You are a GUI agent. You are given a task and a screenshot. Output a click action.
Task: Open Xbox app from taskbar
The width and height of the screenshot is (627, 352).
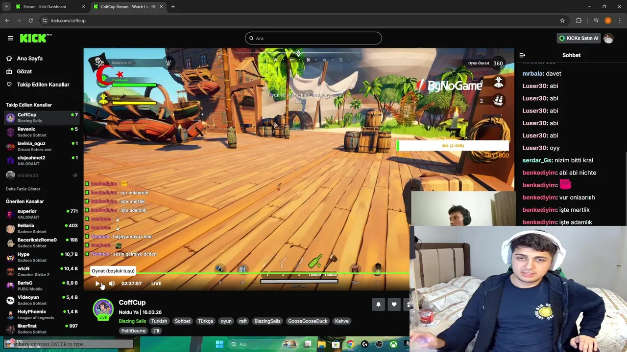point(393,344)
